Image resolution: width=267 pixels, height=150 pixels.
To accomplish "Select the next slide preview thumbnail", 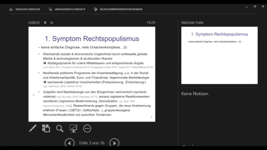I will [219, 55].
